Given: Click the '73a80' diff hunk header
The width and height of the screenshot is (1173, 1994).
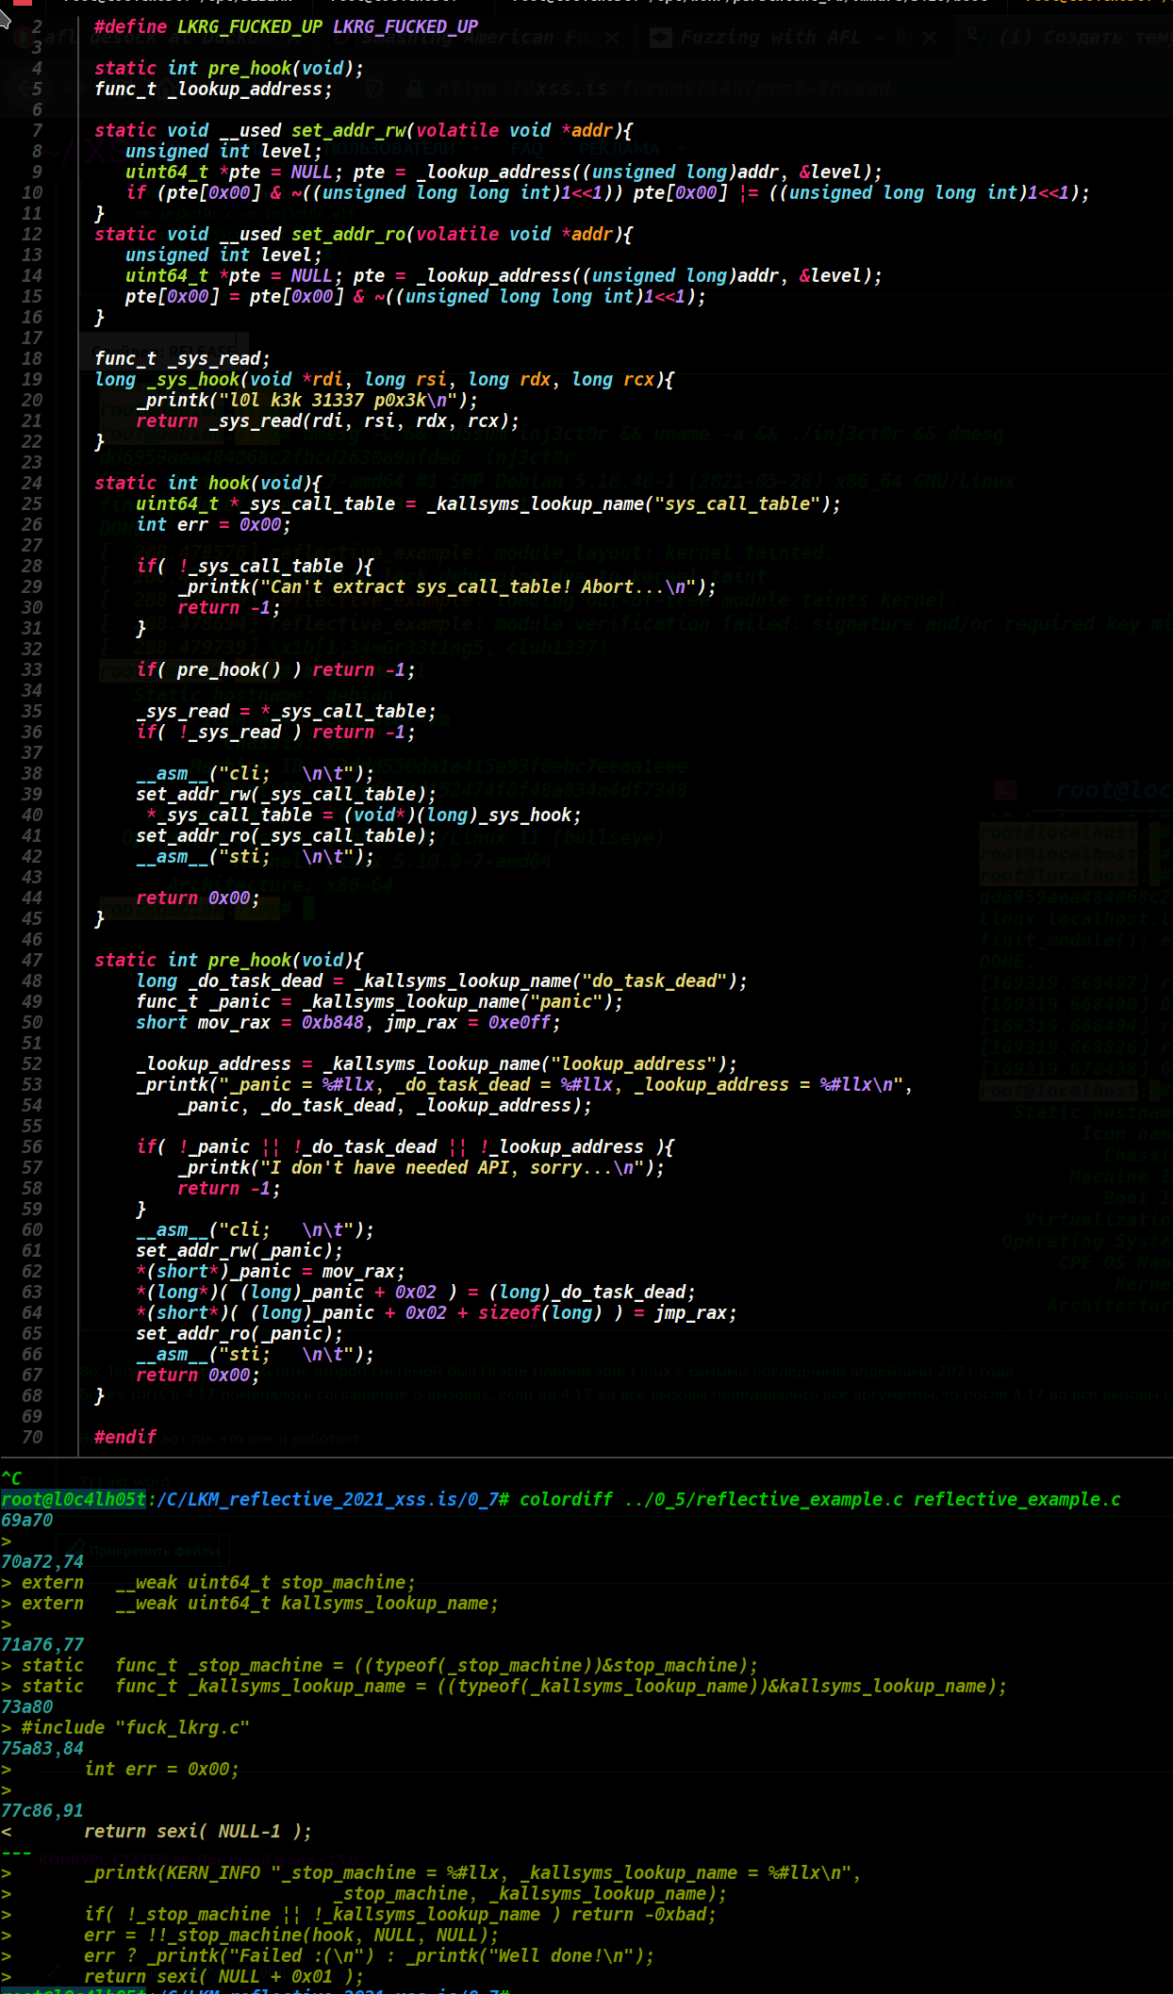Looking at the screenshot, I should (x=27, y=1706).
